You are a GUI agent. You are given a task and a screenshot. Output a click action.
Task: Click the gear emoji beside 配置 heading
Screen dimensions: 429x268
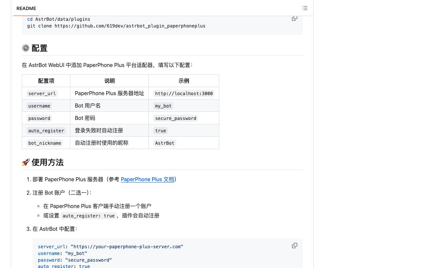(26, 48)
